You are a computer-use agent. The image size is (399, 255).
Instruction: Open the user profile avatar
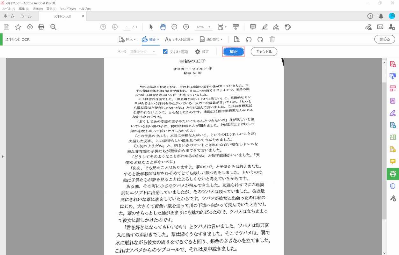tap(392, 16)
